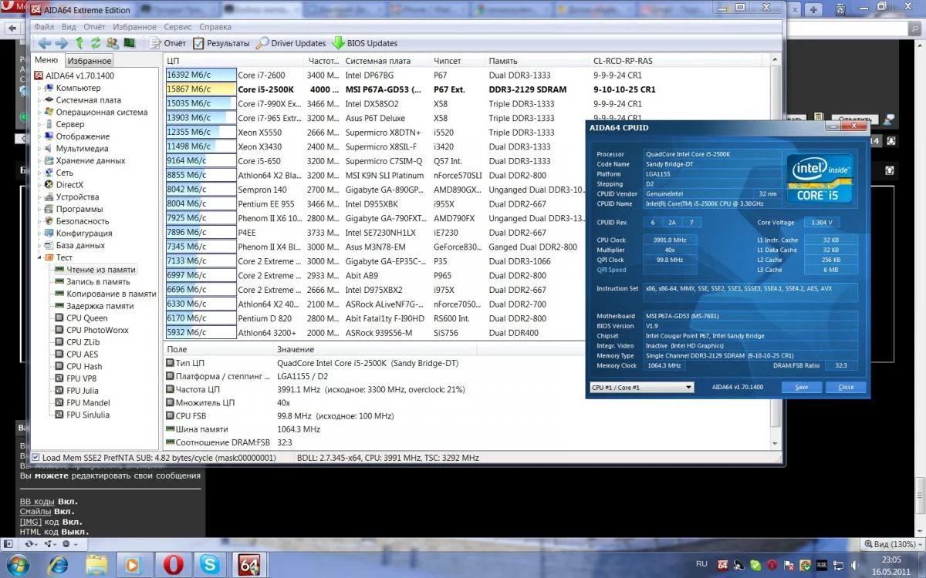This screenshot has width=926, height=578.
Task: Open the CPU #1 / Core #1 dropdown
Action: (x=641, y=387)
